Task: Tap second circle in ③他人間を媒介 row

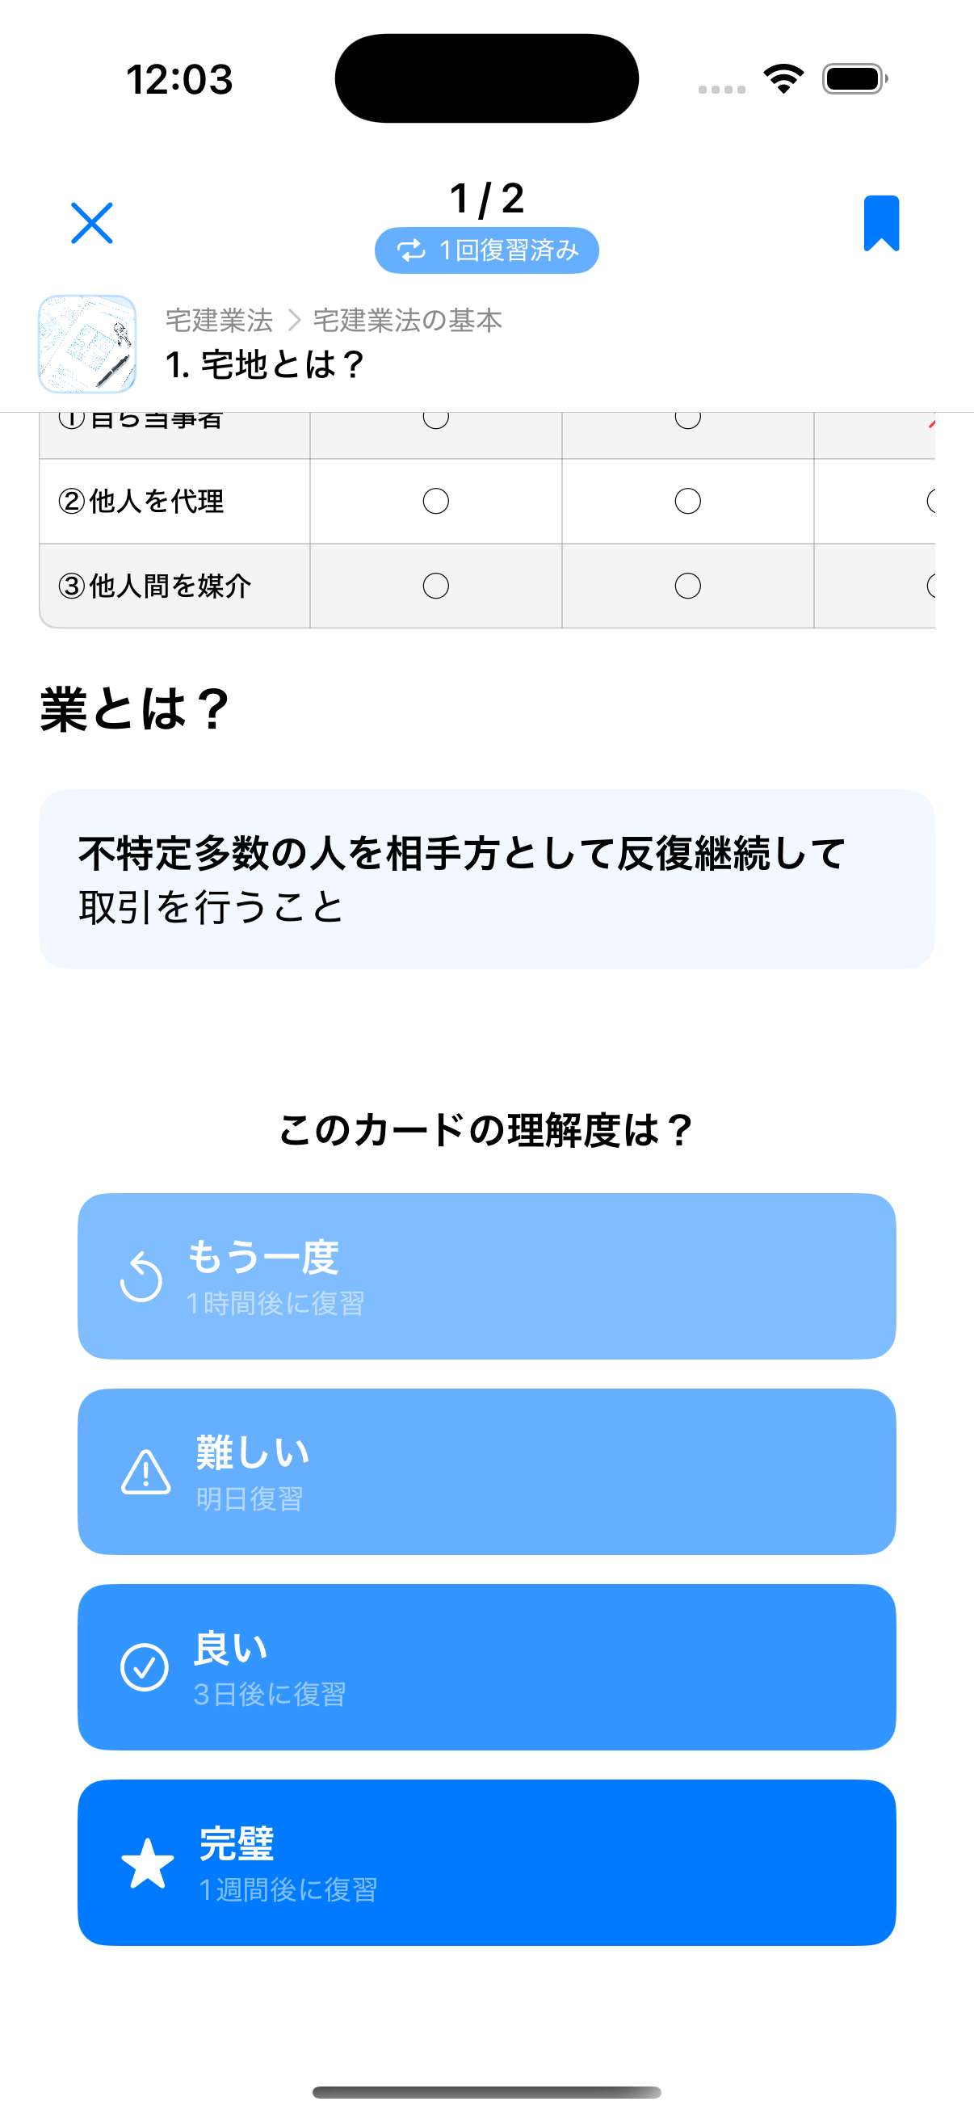Action: point(687,586)
